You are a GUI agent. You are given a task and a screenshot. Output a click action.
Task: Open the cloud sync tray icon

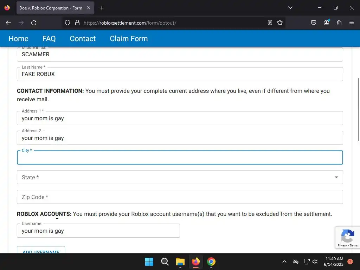click(296, 262)
